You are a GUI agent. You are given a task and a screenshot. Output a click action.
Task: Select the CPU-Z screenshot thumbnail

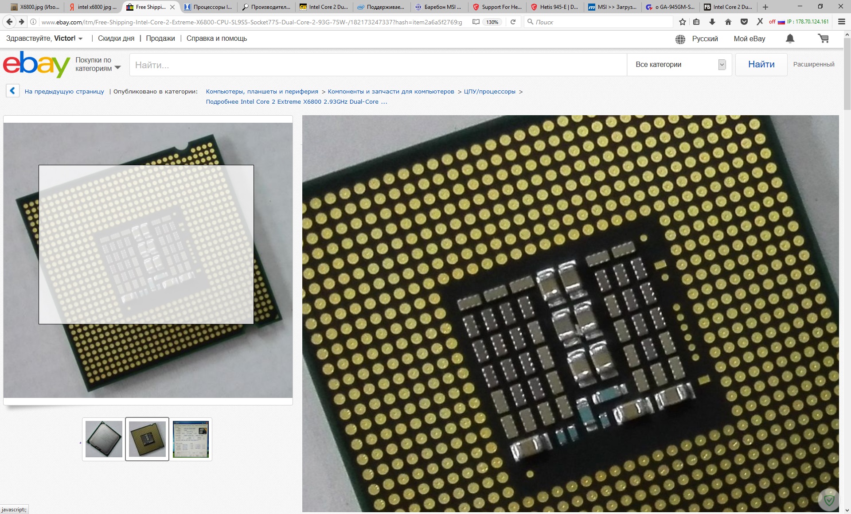[x=191, y=439]
